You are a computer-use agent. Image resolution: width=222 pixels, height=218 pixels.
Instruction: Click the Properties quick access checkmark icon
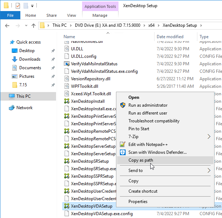(x=18, y=6)
